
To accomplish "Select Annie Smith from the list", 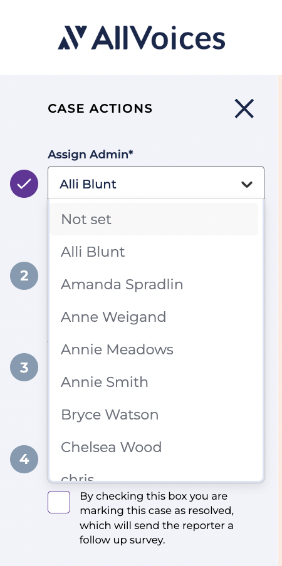I will point(154,382).
